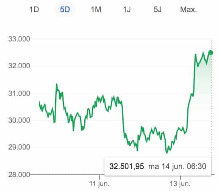Select the 28.000 y-axis label
Viewport: 218px width, 191px height.
[x=19, y=175]
